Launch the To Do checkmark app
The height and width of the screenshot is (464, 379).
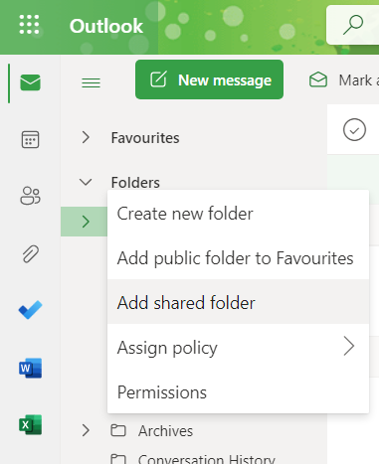(30, 310)
